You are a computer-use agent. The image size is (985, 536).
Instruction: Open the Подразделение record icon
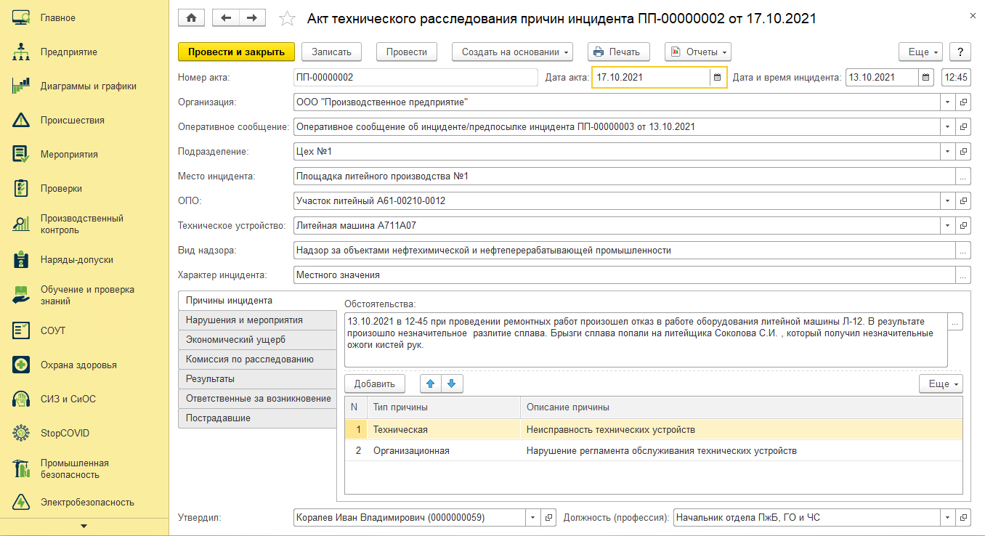pos(963,151)
